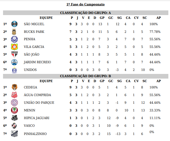Screen dimensions: 170x141
Task: Select the SÃO MIGUEL team name
Action: (x=34, y=24)
